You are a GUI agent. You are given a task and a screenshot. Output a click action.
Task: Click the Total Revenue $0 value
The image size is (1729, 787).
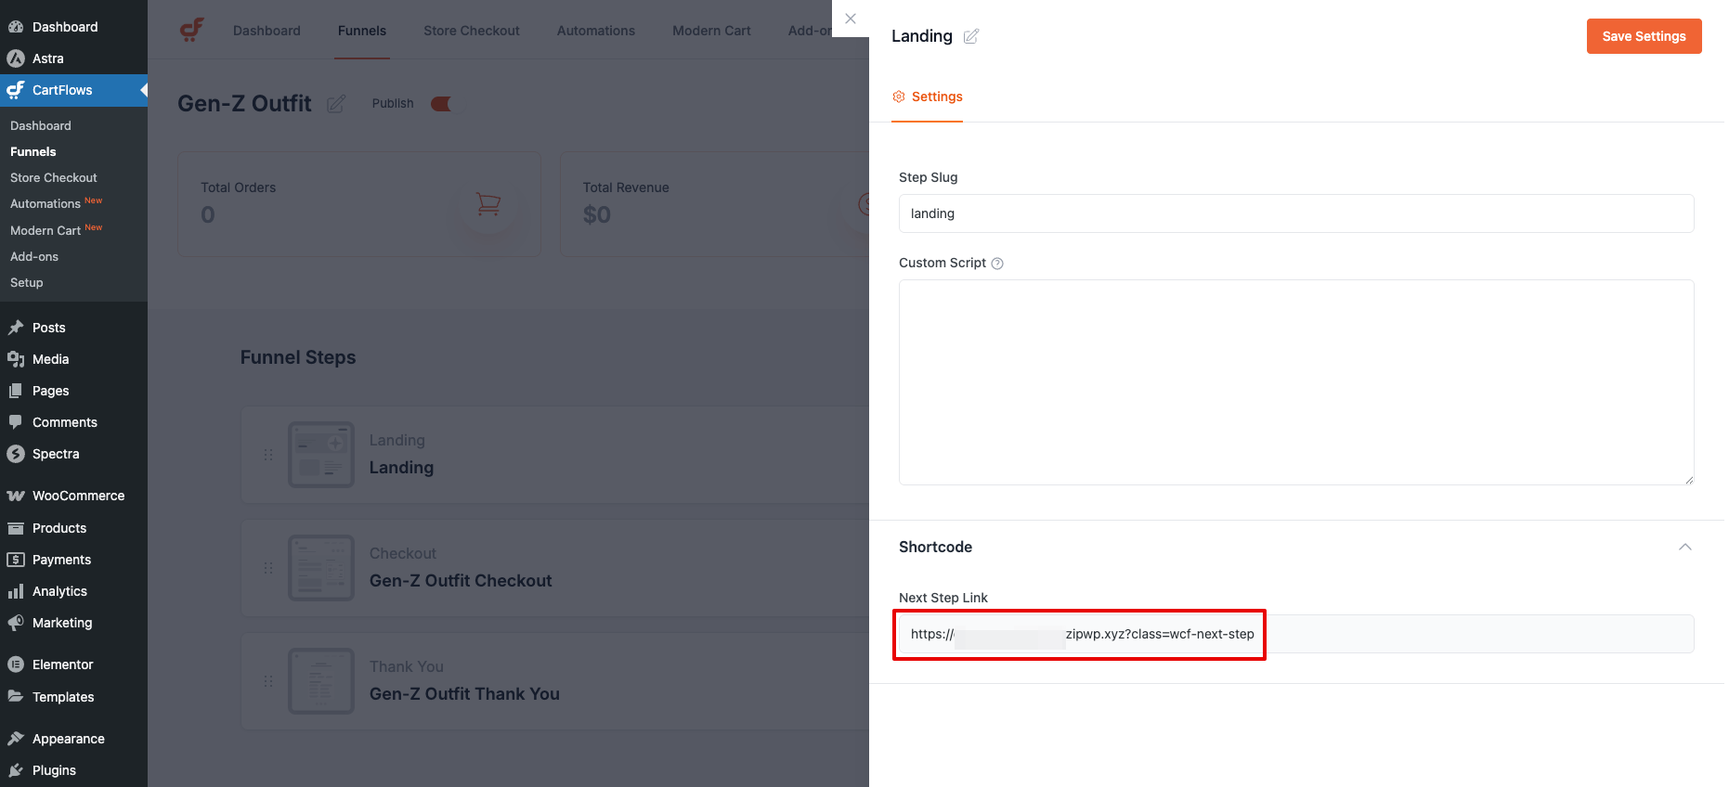tap(597, 215)
